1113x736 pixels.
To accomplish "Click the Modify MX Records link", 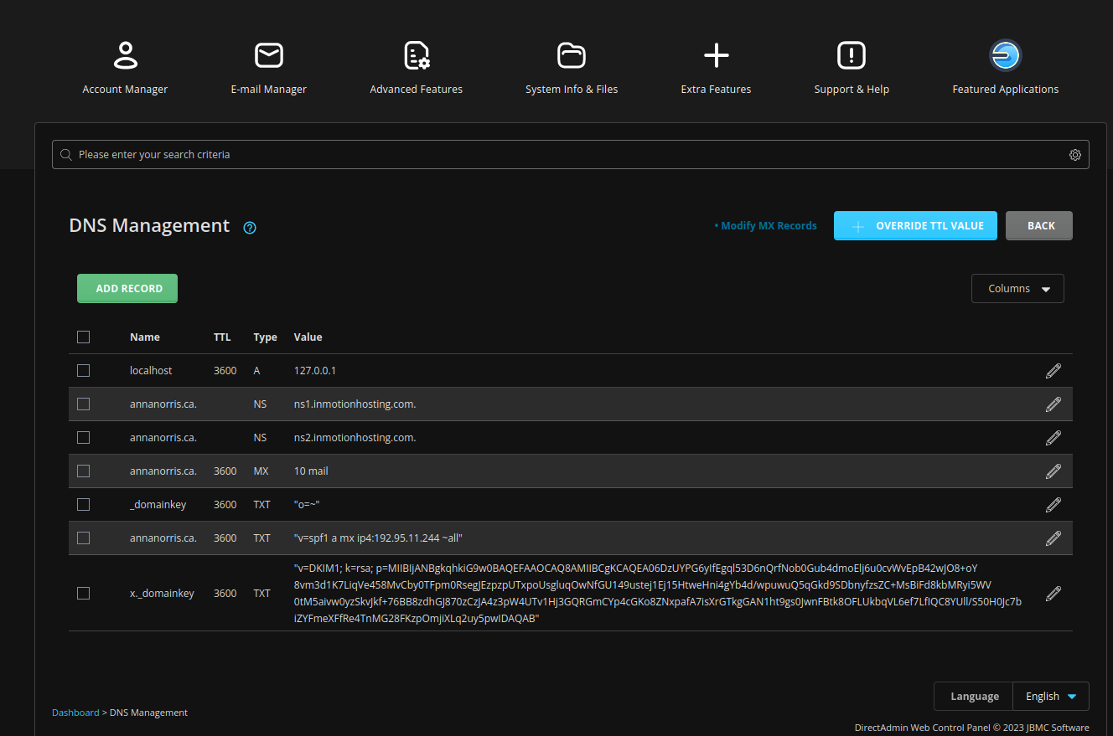I will click(x=769, y=226).
